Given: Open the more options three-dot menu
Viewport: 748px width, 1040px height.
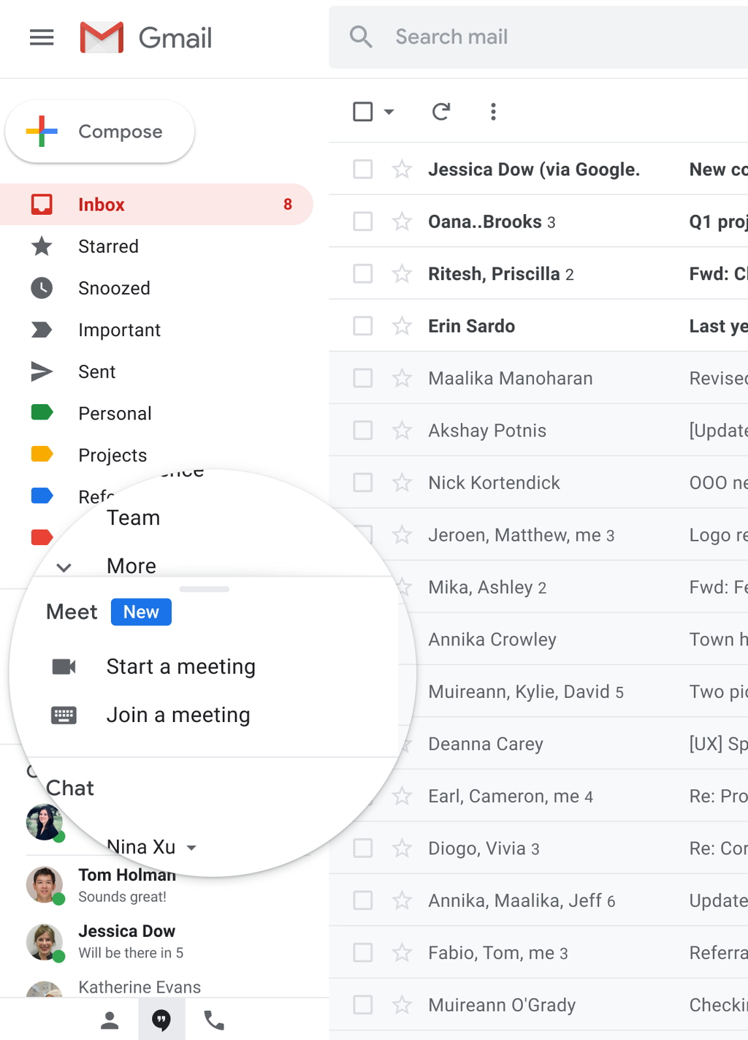Looking at the screenshot, I should [x=493, y=111].
